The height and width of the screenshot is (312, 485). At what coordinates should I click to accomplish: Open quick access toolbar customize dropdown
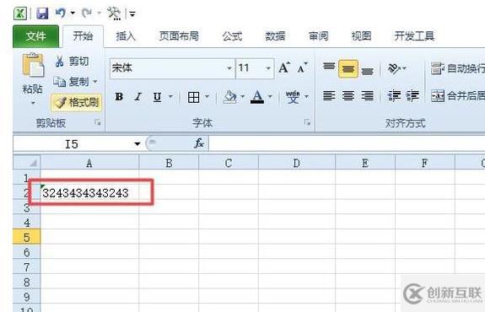[x=132, y=13]
